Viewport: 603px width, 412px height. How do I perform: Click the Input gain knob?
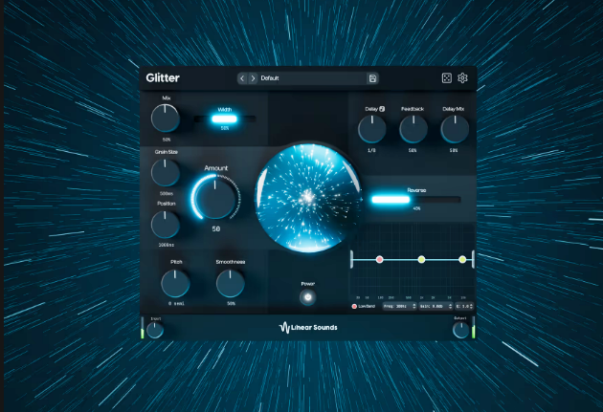[x=155, y=330]
